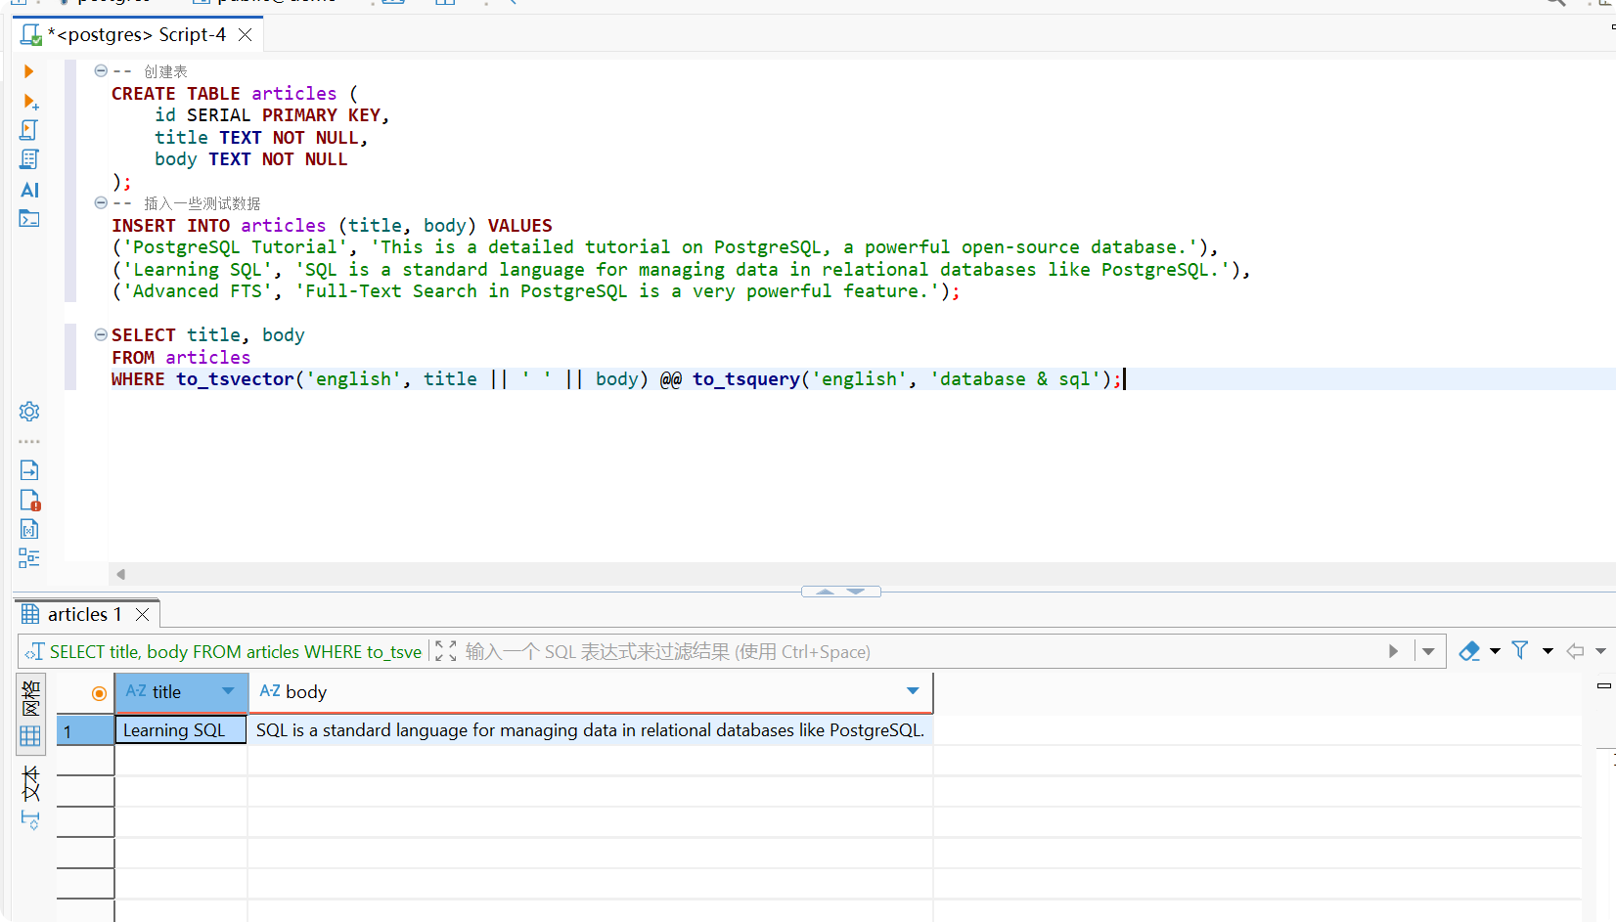Image resolution: width=1616 pixels, height=922 pixels.
Task: Click the editor horizontal scrollbar left arrow
Action: [x=121, y=574]
